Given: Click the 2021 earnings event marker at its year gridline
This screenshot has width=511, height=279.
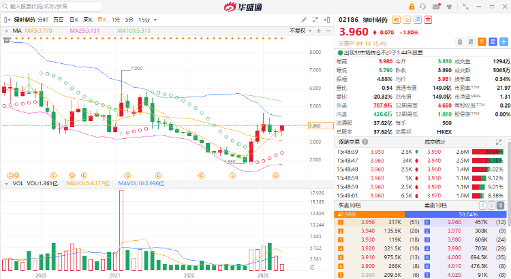Looking at the screenshot, I should click(x=127, y=176).
